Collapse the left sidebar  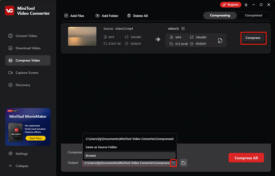coord(22,166)
